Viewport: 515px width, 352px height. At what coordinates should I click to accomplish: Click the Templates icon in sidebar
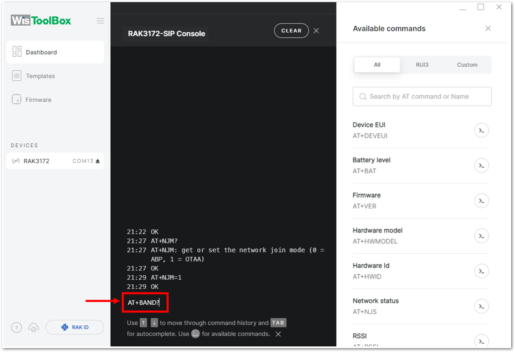tap(17, 76)
